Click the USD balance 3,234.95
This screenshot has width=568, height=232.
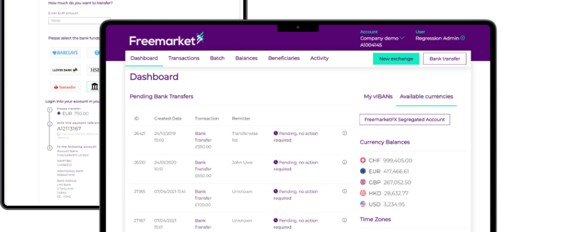coord(394,204)
